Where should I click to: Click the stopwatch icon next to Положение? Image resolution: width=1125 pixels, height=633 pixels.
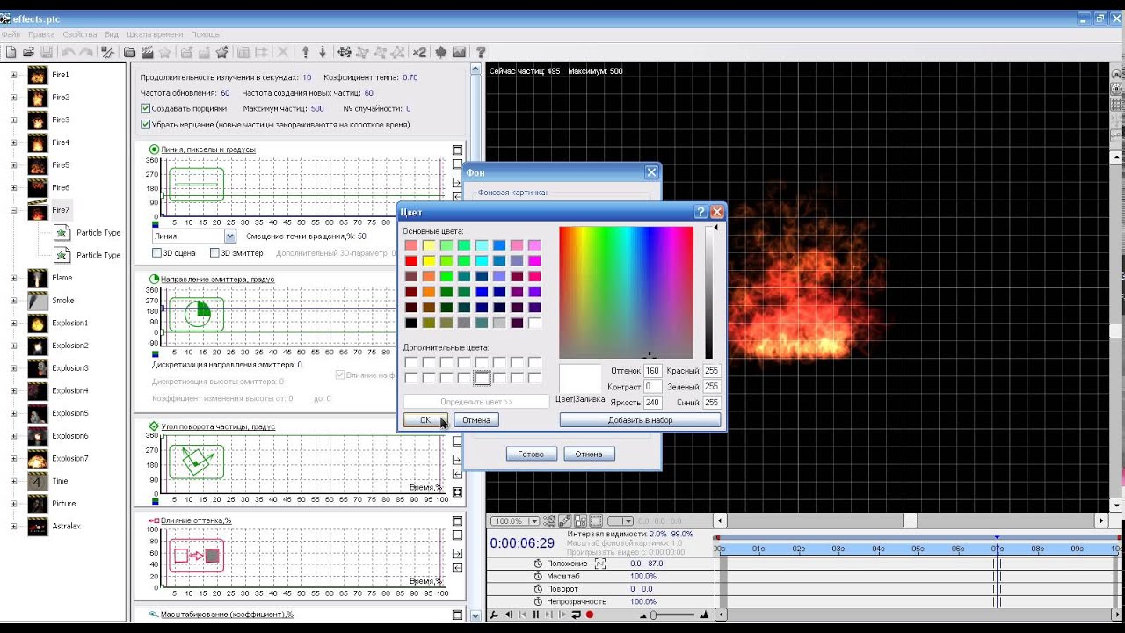click(x=538, y=564)
